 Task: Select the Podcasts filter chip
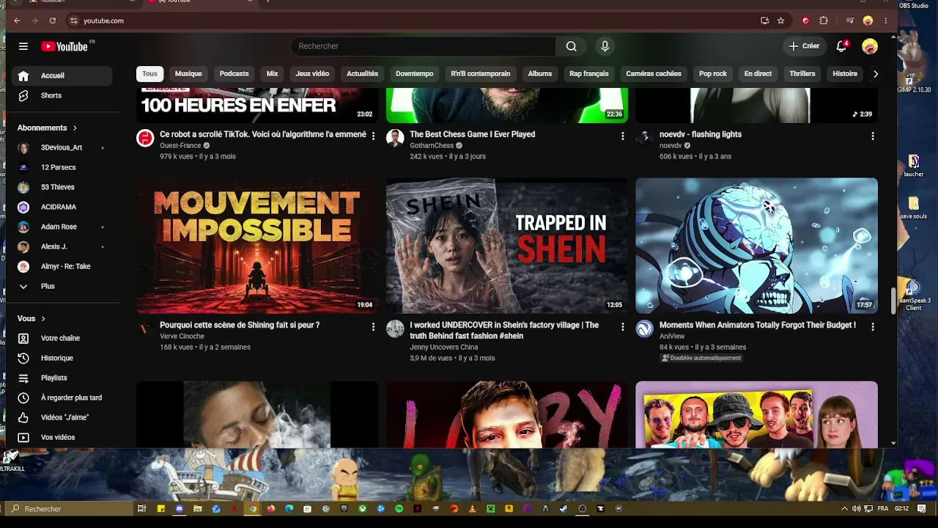[x=234, y=73]
